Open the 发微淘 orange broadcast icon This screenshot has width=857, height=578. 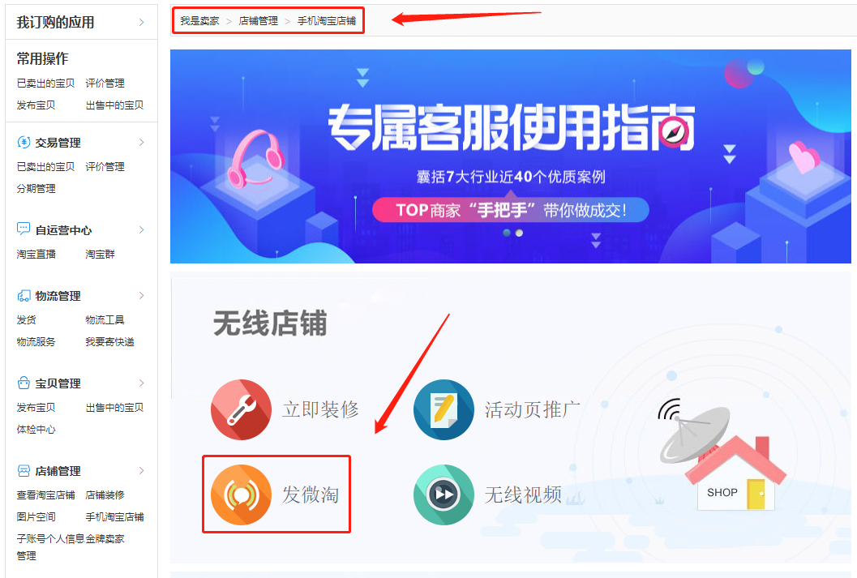[x=241, y=495]
